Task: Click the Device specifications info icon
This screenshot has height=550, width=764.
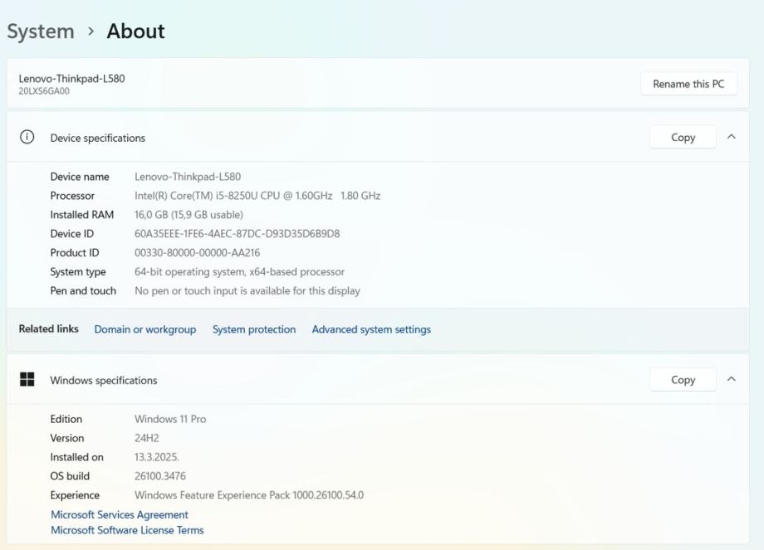Action: pos(27,138)
